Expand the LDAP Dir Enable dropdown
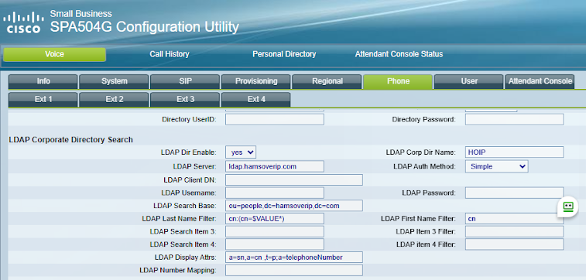586x280 pixels. [x=241, y=152]
